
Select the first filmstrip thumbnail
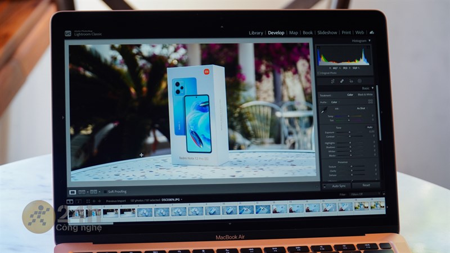(76, 213)
